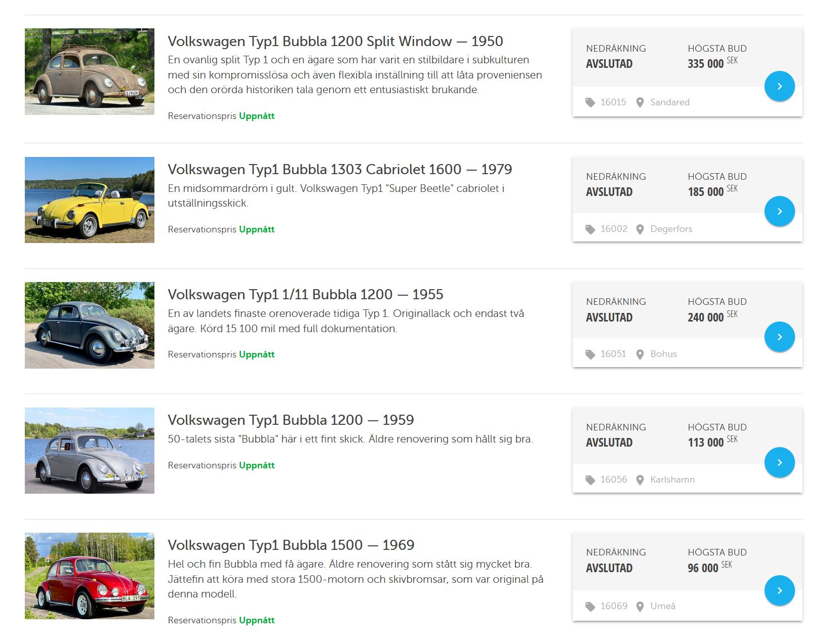Click arrow button for the 1969 Bubbla 1500

tap(779, 590)
